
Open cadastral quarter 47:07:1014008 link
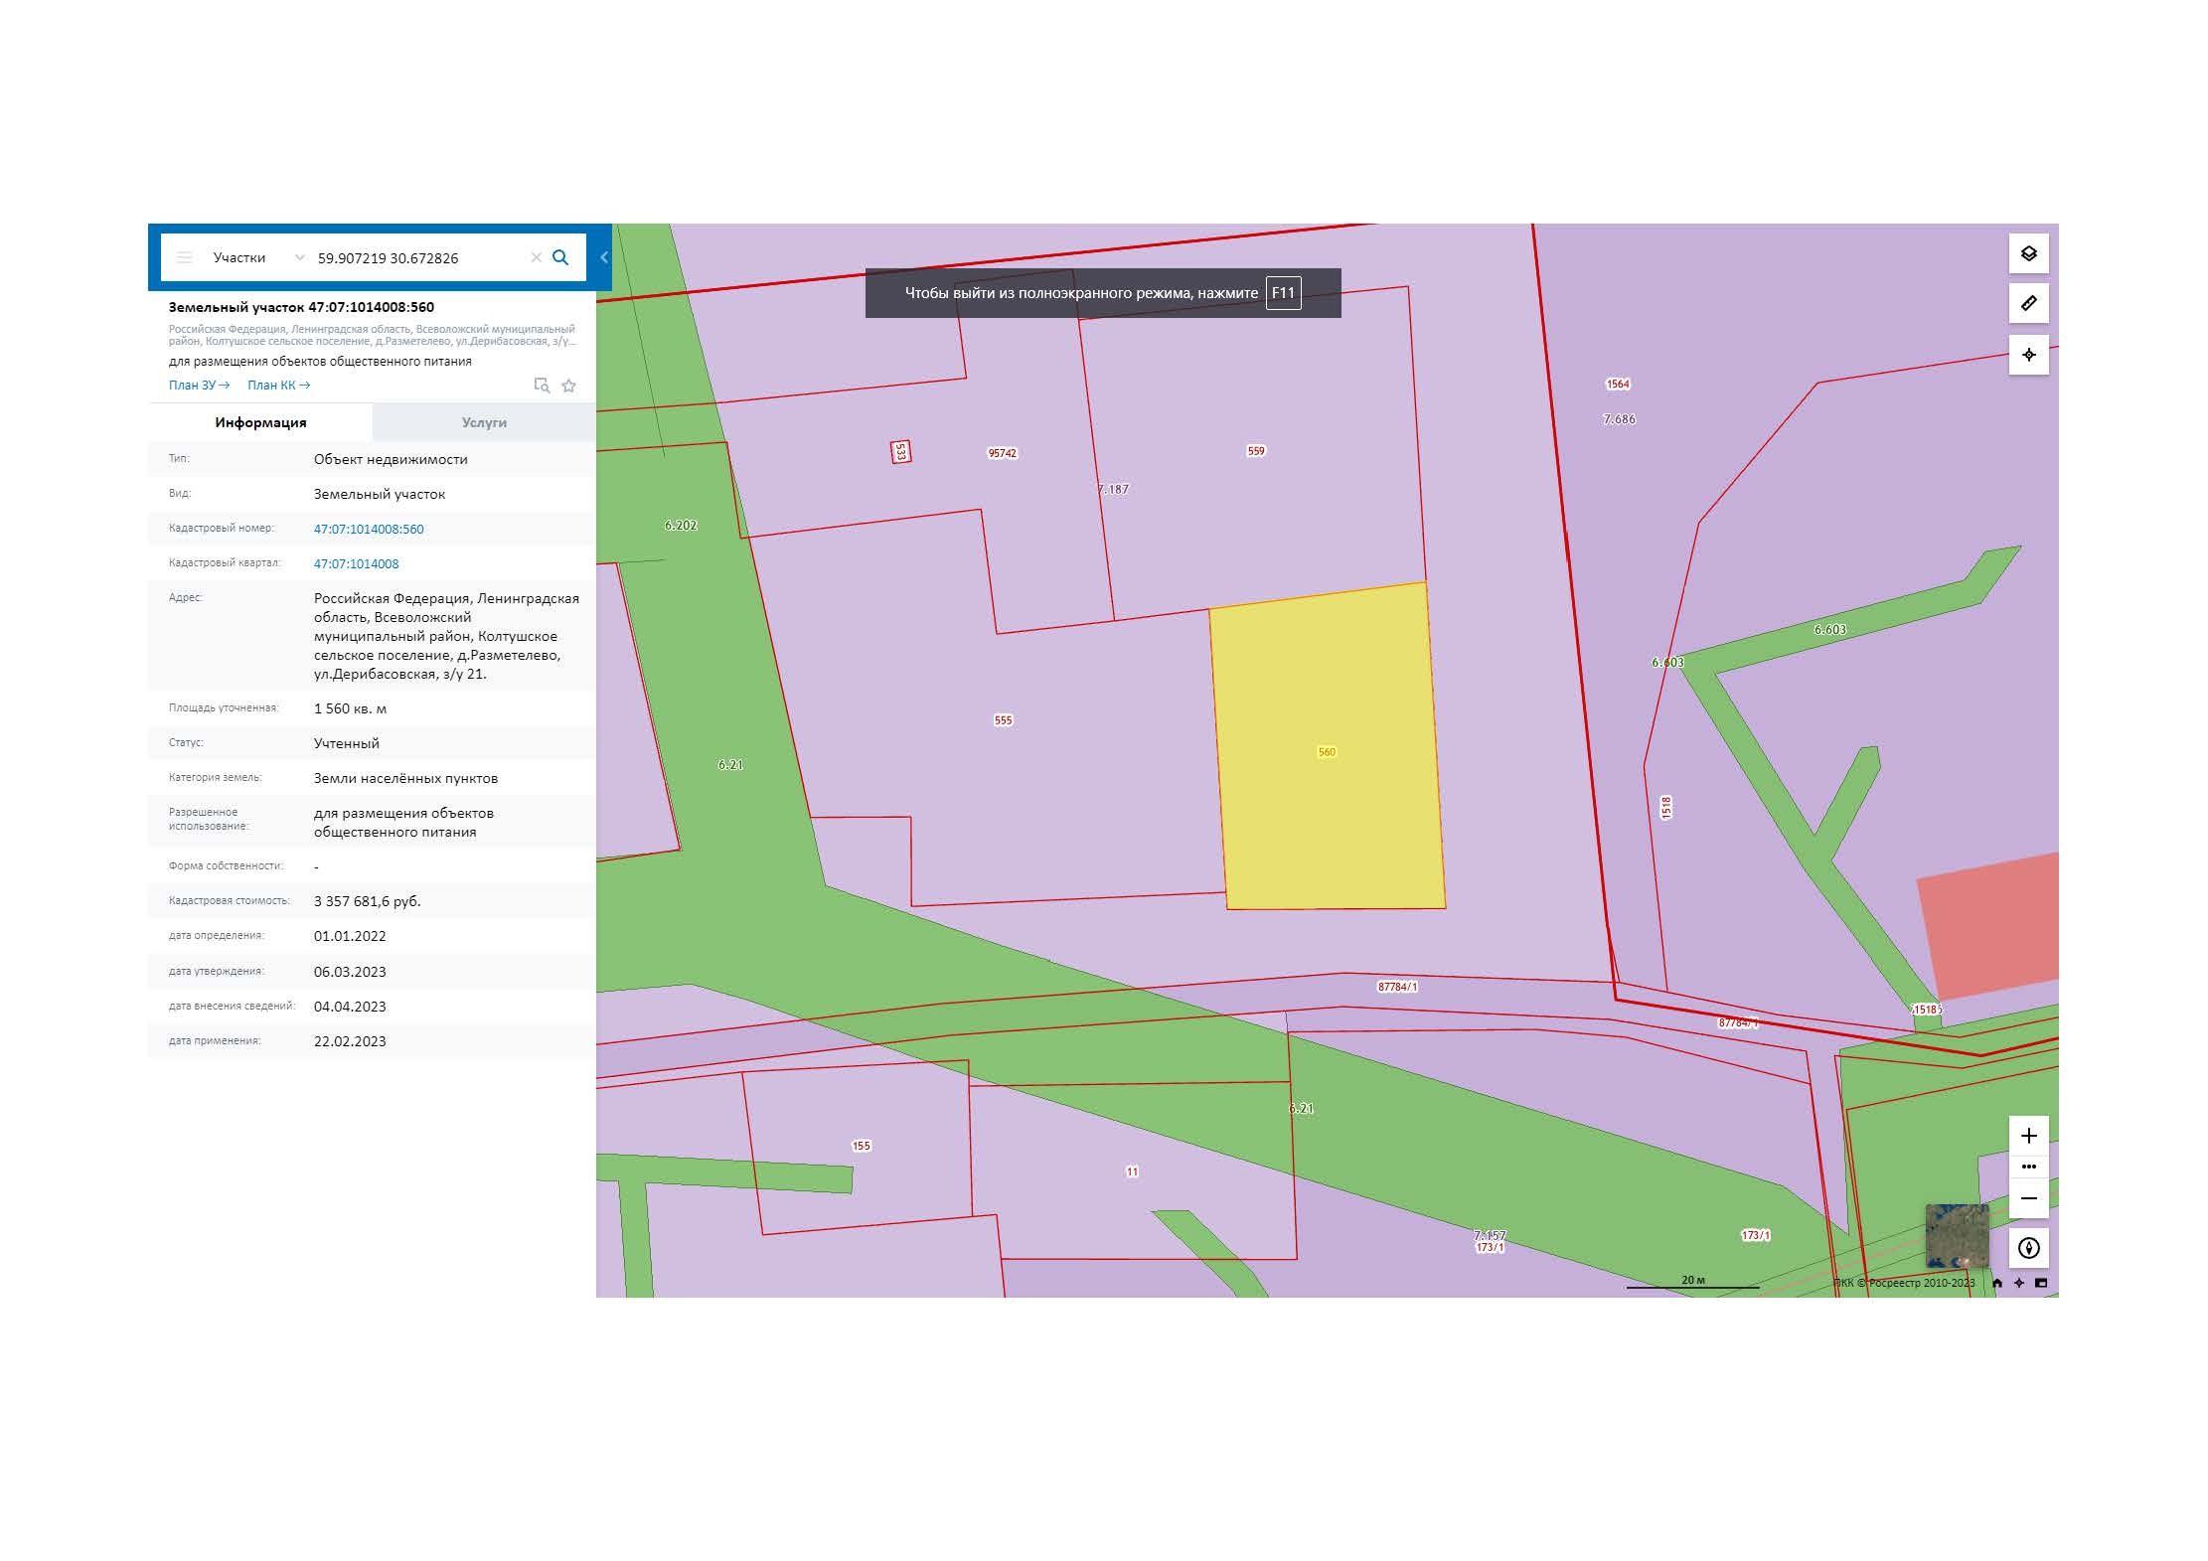point(356,563)
